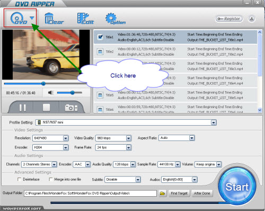Open the Edit film strip tool
Image resolution: width=265 pixels, height=211 pixels.
pos(85,19)
